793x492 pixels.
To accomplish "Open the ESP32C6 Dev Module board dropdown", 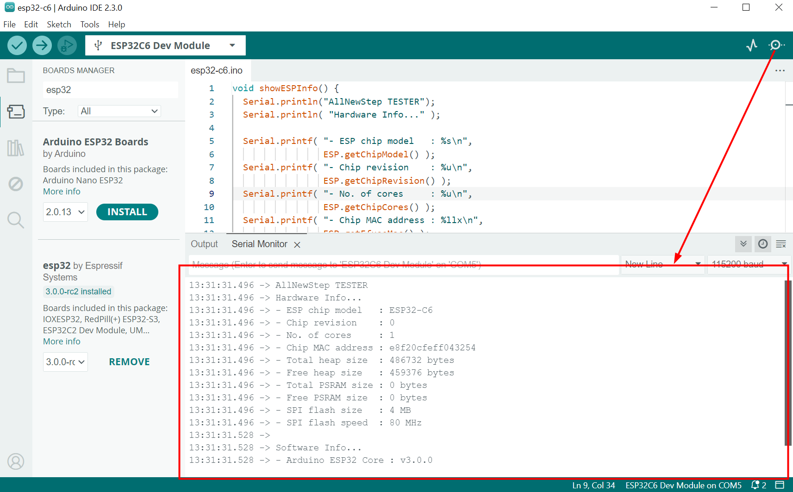I will pyautogui.click(x=165, y=45).
